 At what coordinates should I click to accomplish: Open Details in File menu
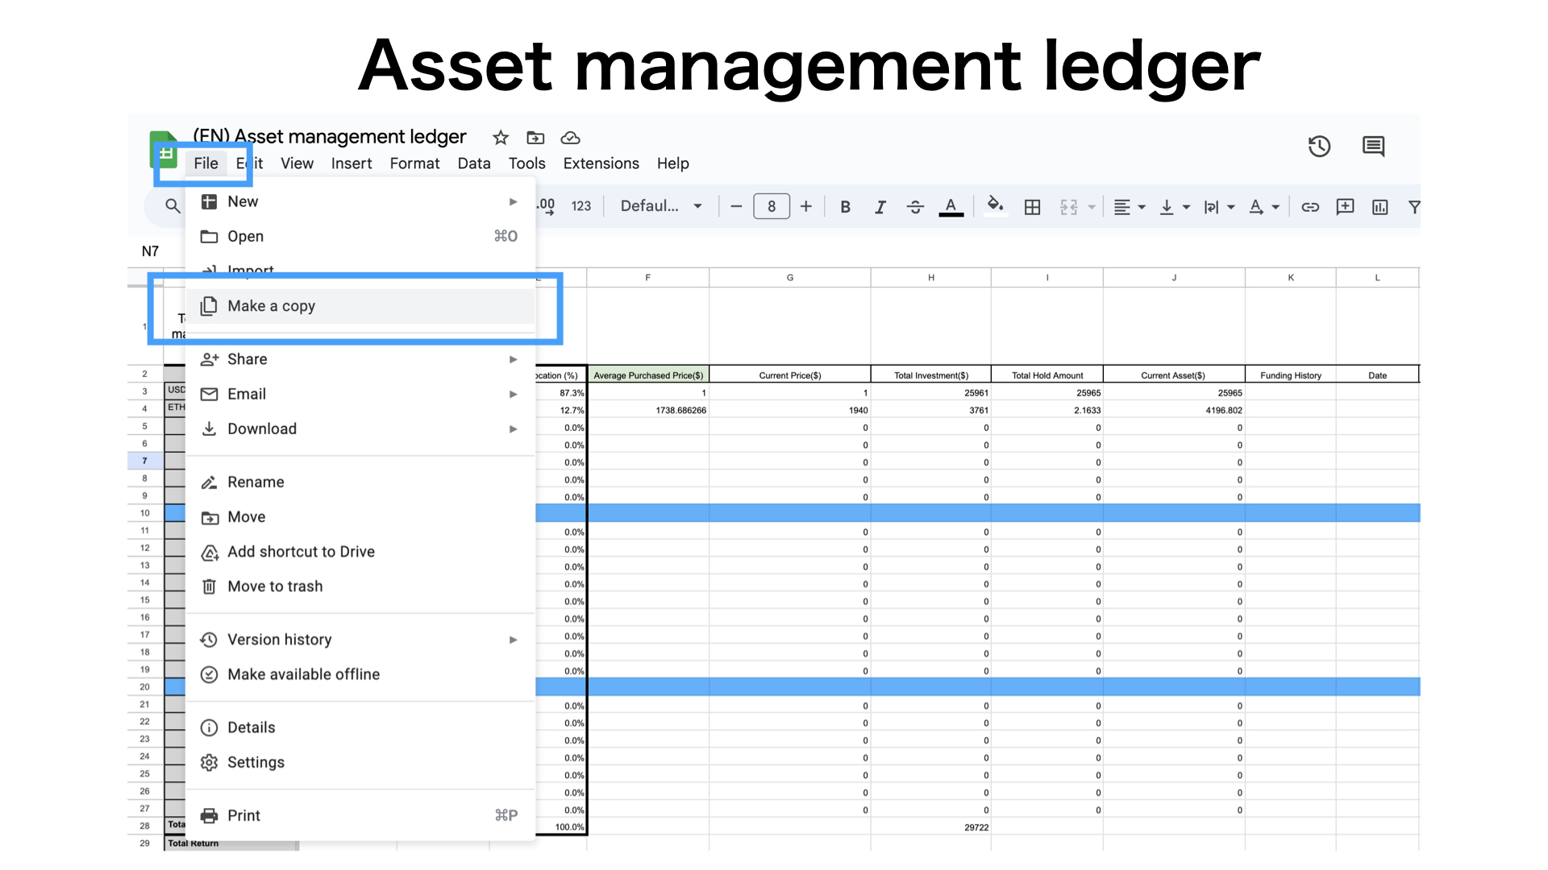tap(360, 727)
